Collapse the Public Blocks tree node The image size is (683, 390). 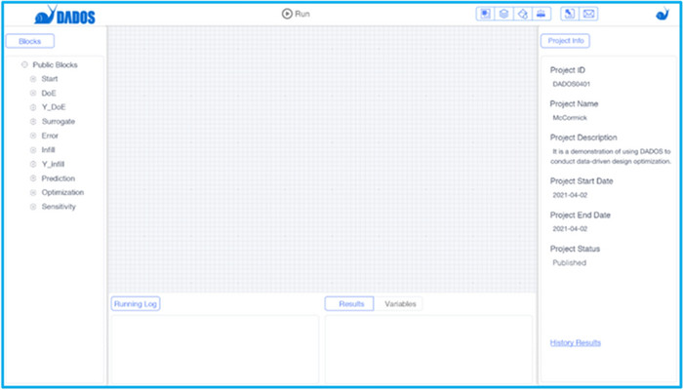point(24,65)
